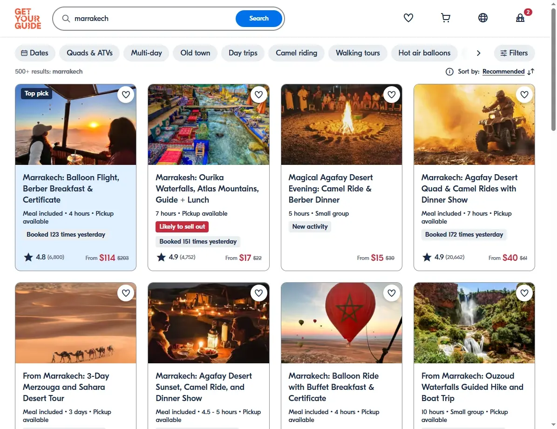Open the GetYourGuide home logo
The image size is (557, 429).
coord(27,19)
